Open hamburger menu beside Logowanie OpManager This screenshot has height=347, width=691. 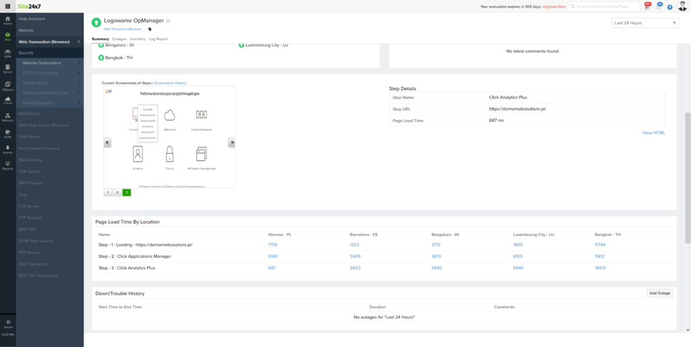pyautogui.click(x=168, y=21)
